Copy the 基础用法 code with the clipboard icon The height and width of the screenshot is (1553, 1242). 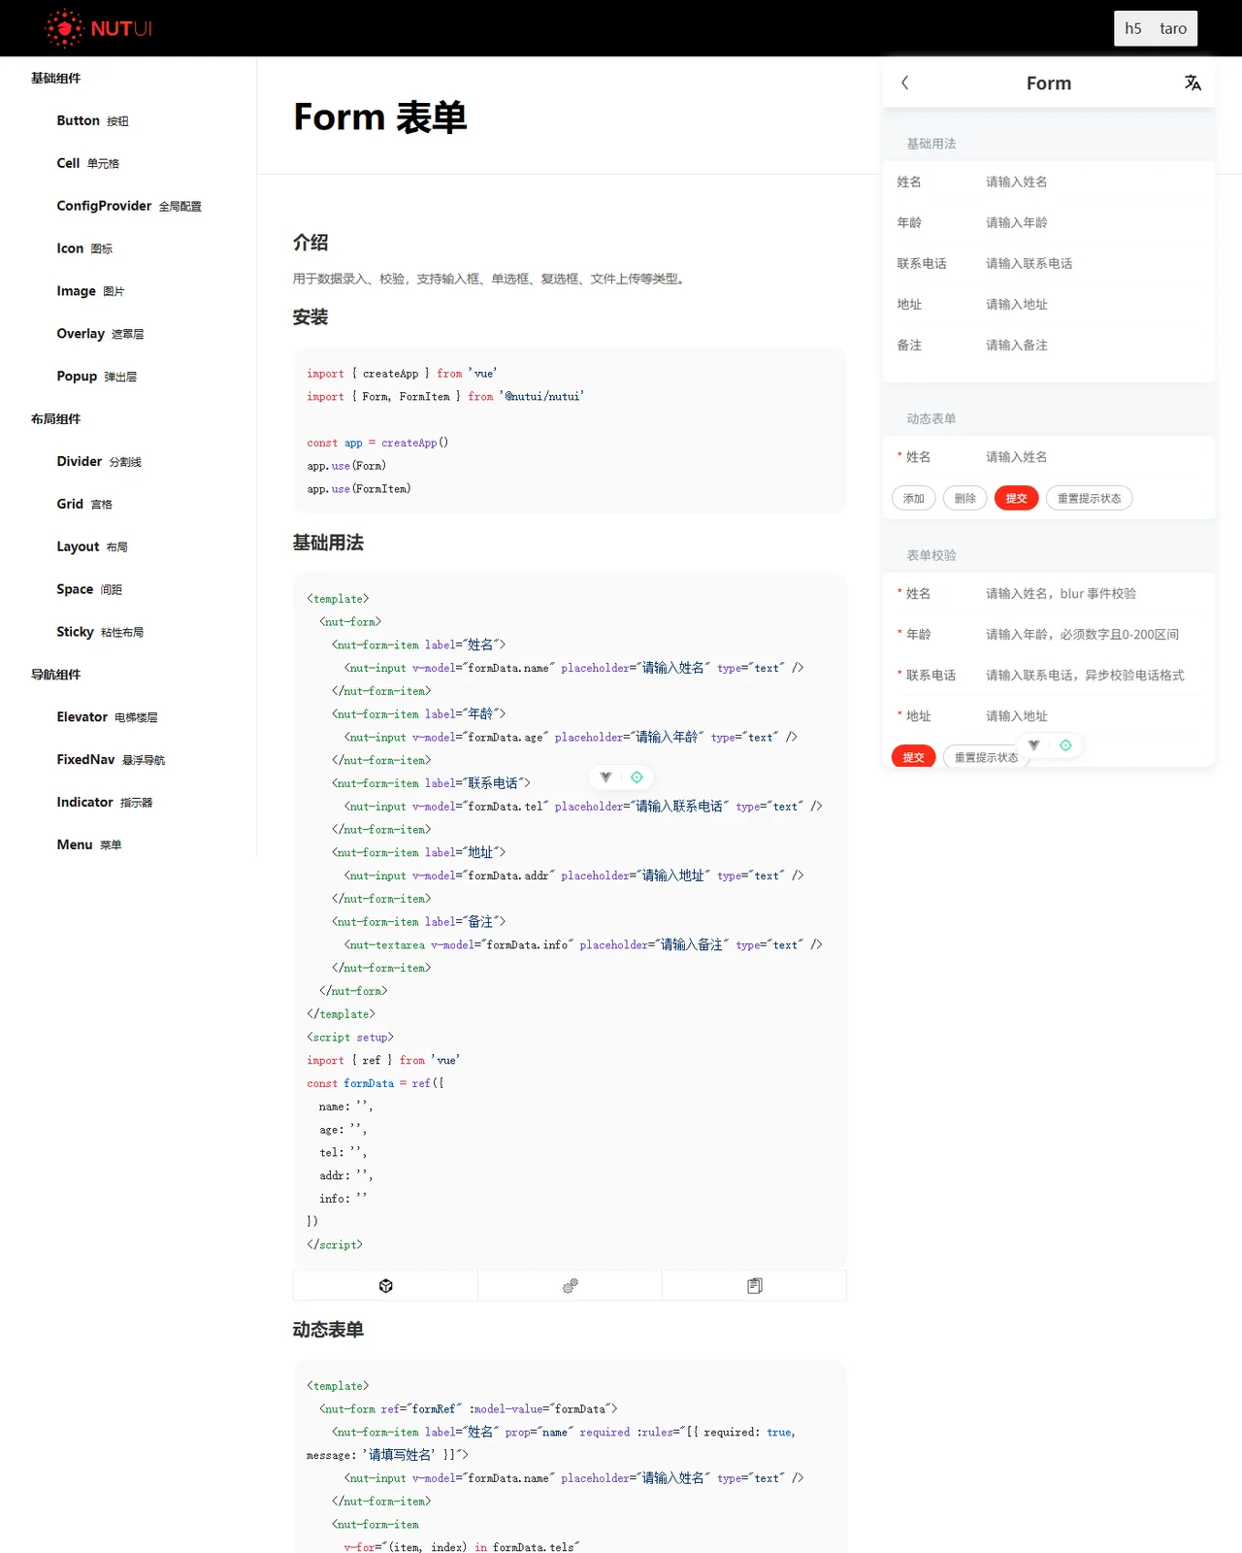[755, 1286]
